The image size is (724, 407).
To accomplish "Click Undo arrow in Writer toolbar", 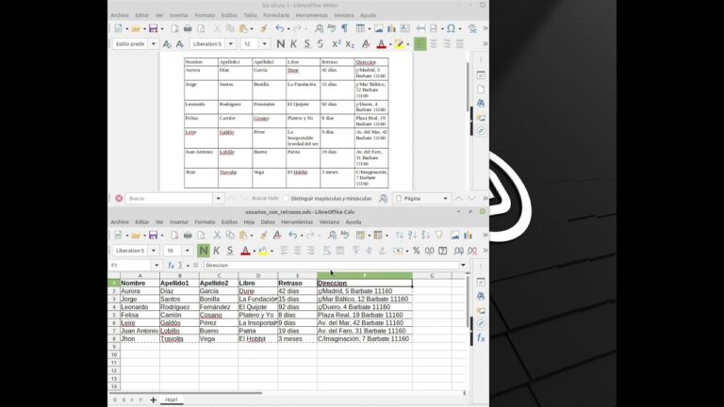I will click(x=279, y=28).
